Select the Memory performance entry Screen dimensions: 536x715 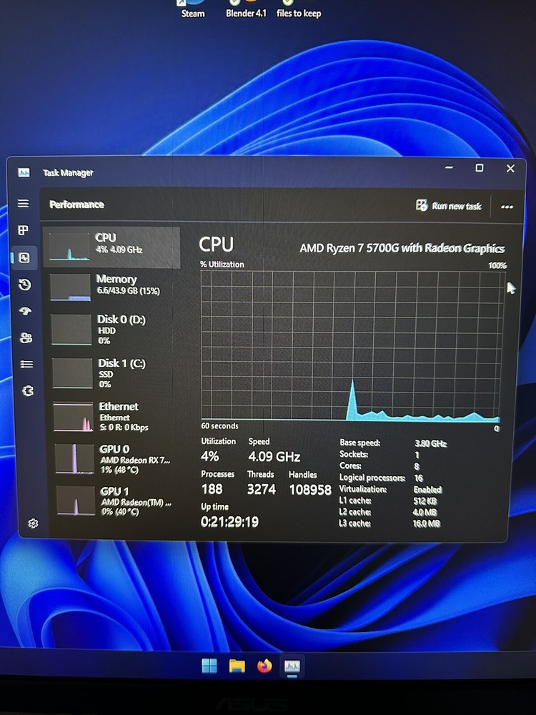pyautogui.click(x=112, y=287)
